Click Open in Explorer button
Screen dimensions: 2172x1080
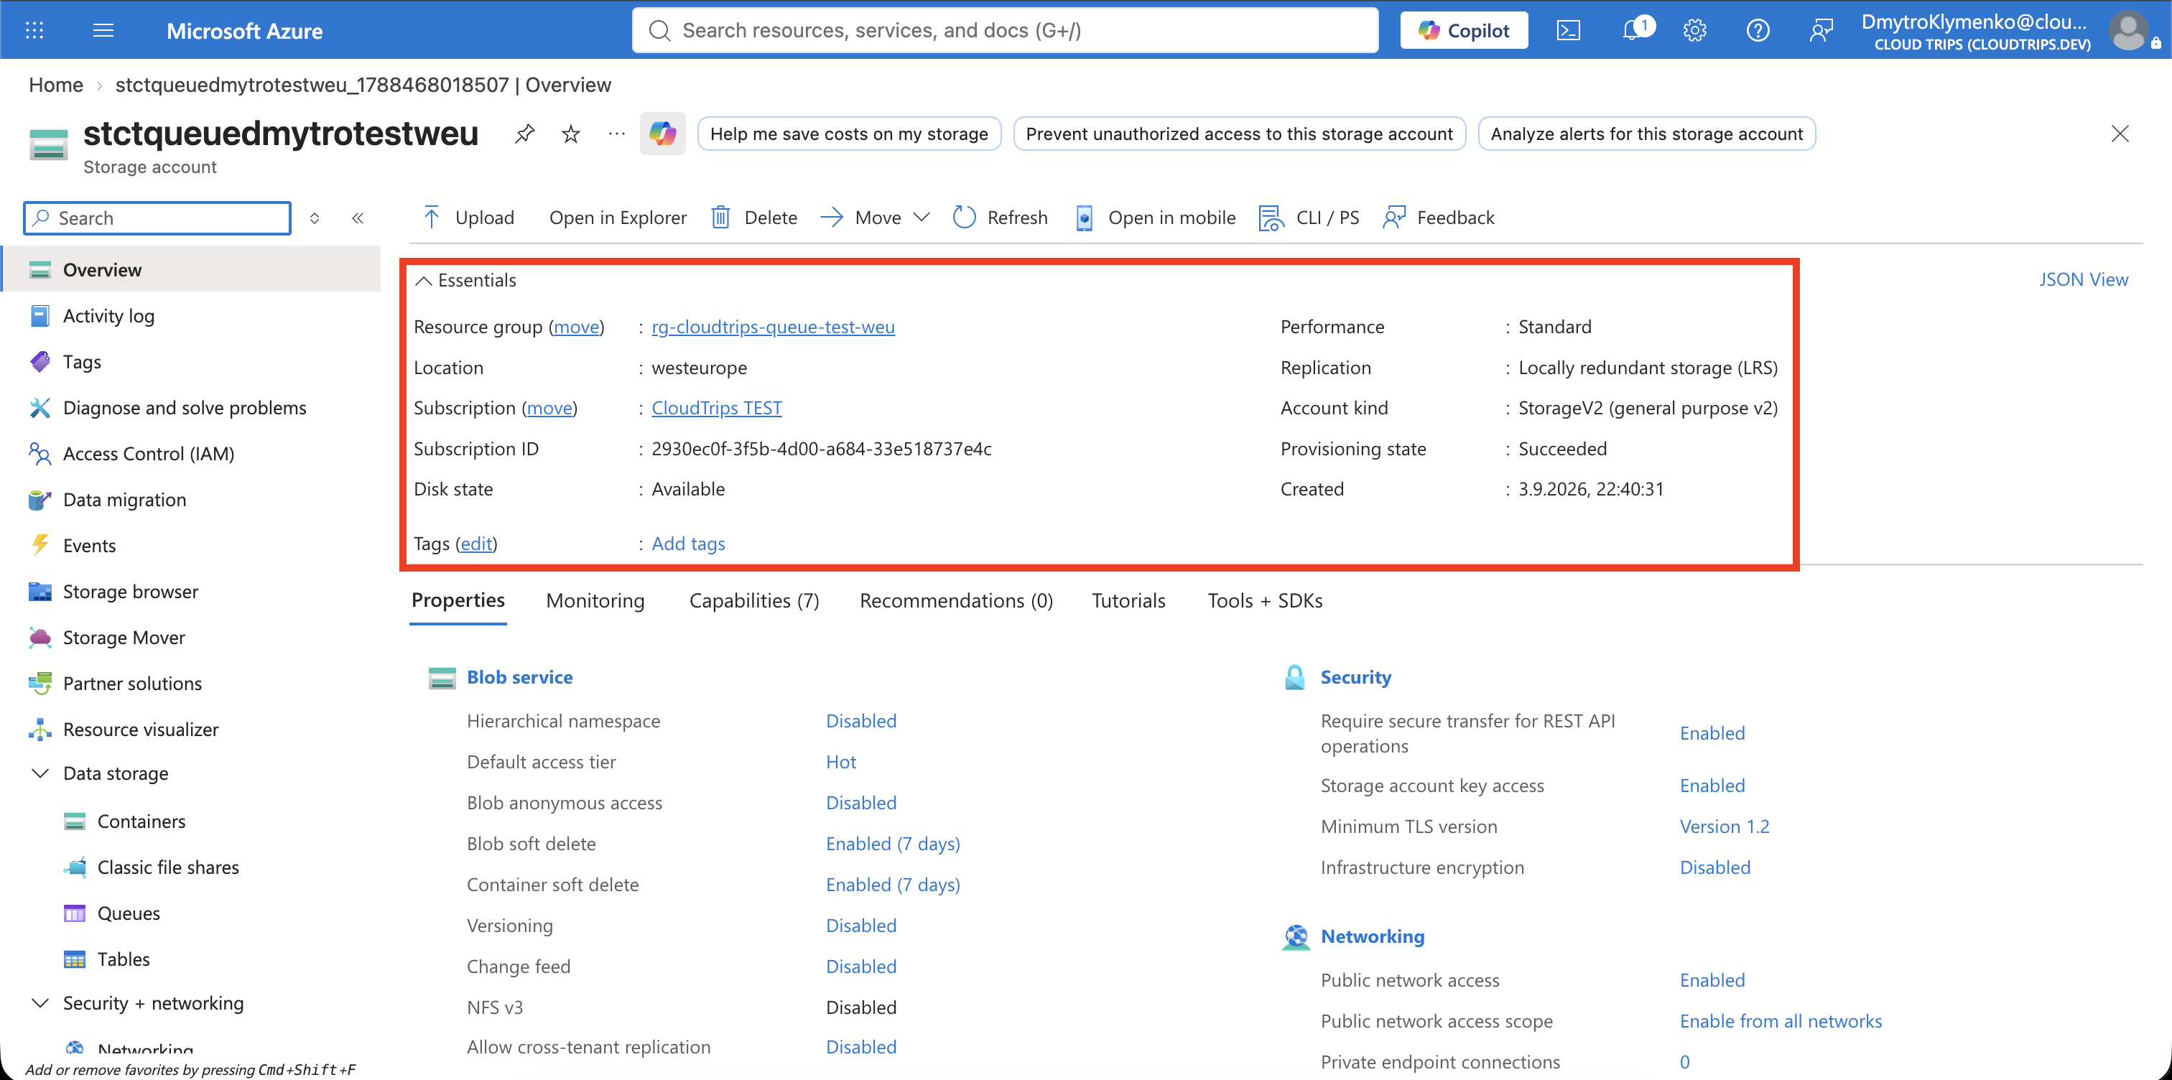pos(618,218)
